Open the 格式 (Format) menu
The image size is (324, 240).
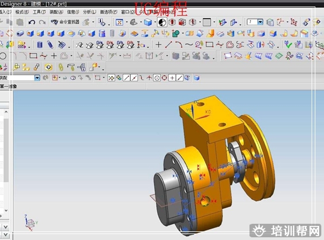coord(22,11)
